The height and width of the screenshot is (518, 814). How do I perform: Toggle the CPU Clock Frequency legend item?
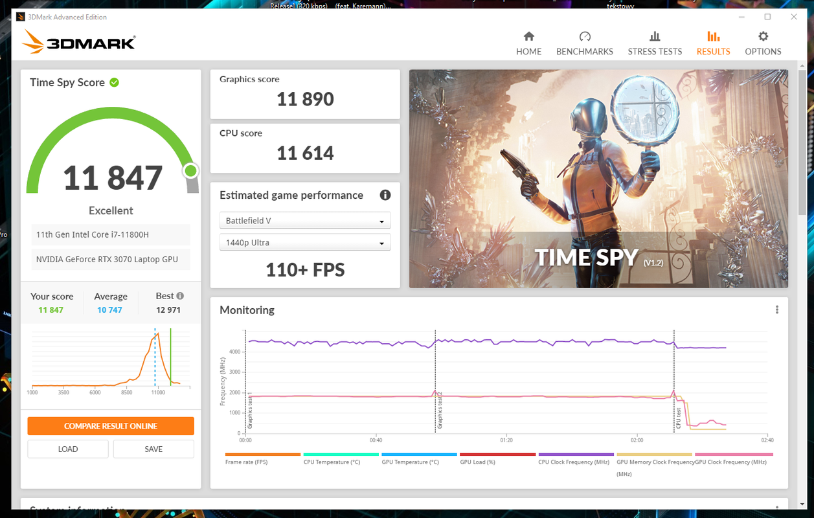[x=576, y=458]
